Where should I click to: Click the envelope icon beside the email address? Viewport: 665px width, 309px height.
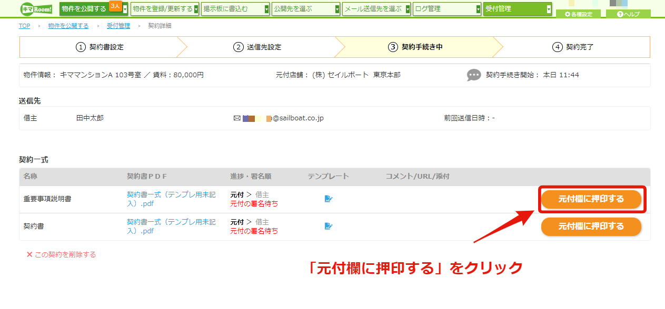(237, 118)
